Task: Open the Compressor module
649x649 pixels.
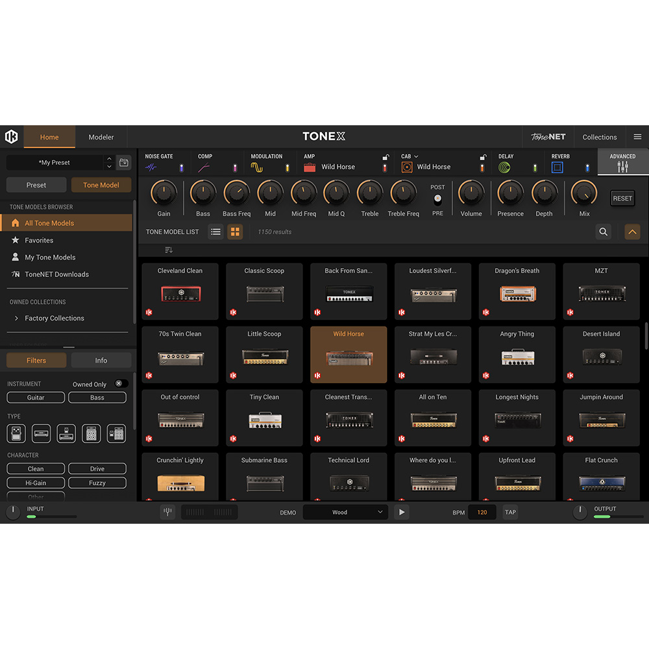Action: coord(202,165)
